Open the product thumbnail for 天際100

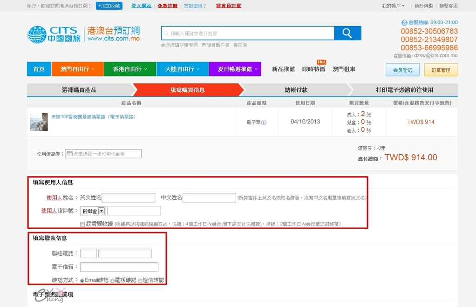click(39, 122)
